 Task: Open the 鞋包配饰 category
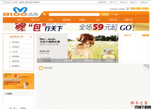click(16, 66)
